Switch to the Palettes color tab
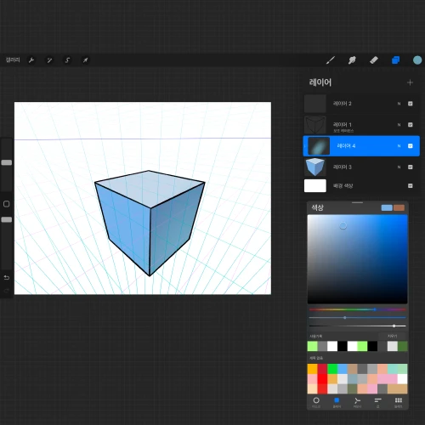The image size is (425, 425). tap(399, 402)
